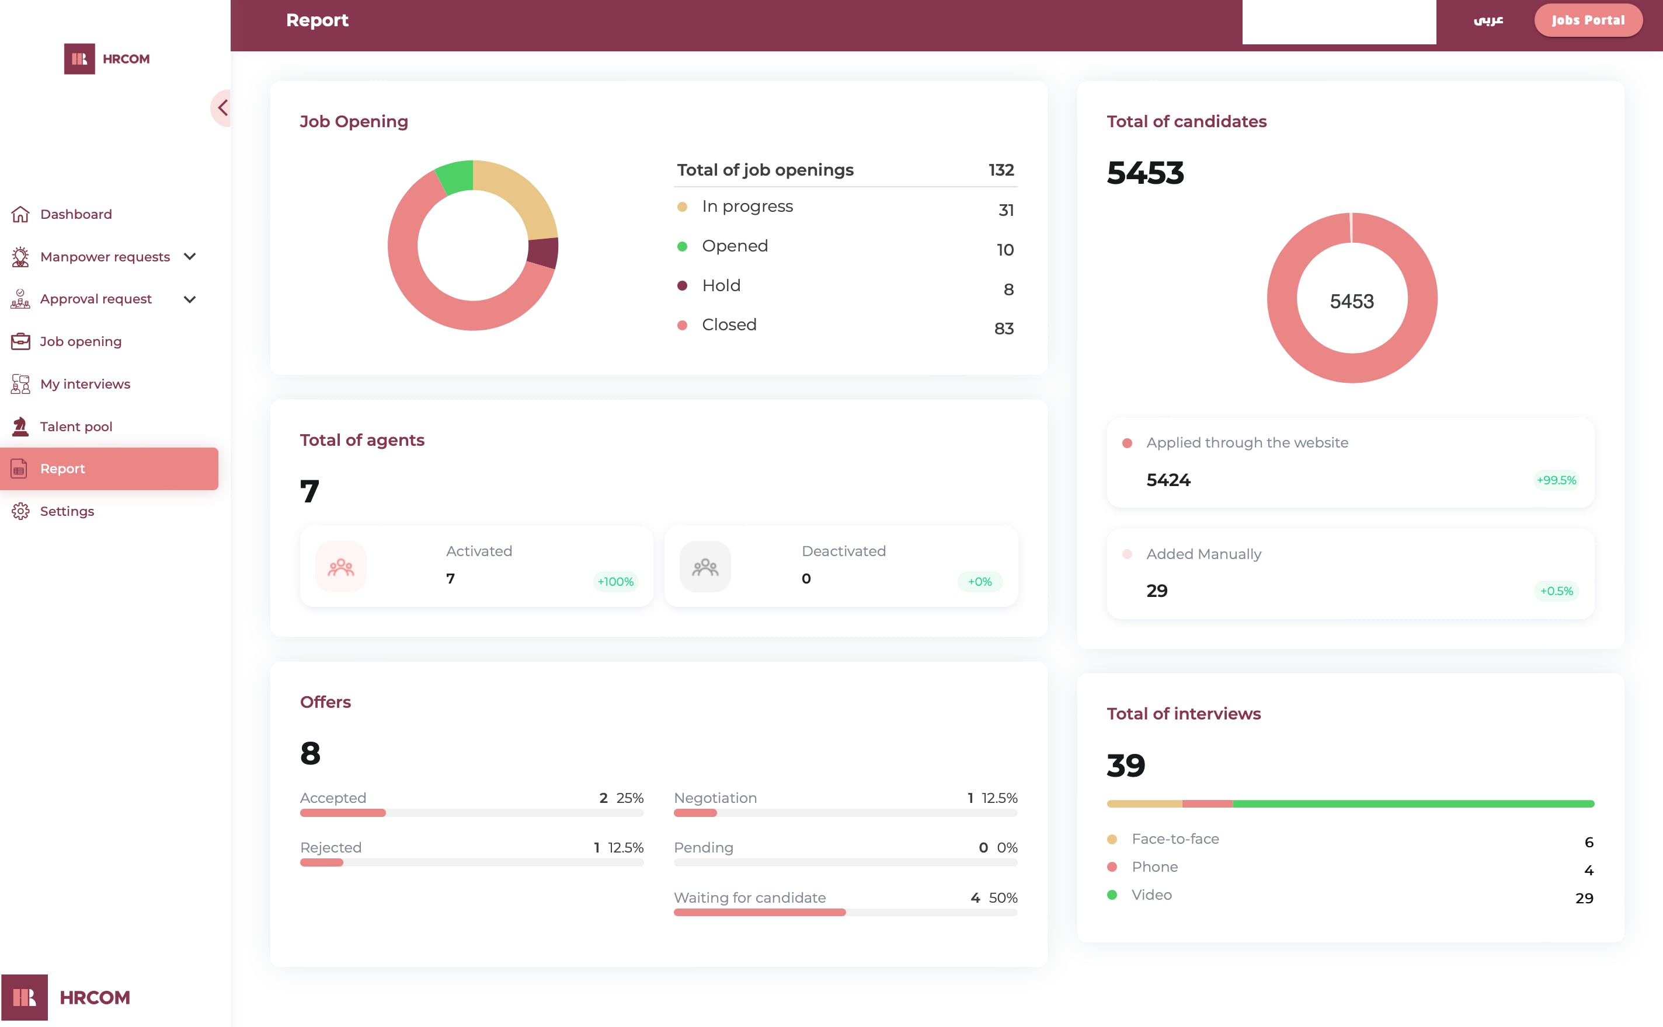The image size is (1663, 1027).
Task: Click the Jobs Portal button
Action: pyautogui.click(x=1588, y=20)
